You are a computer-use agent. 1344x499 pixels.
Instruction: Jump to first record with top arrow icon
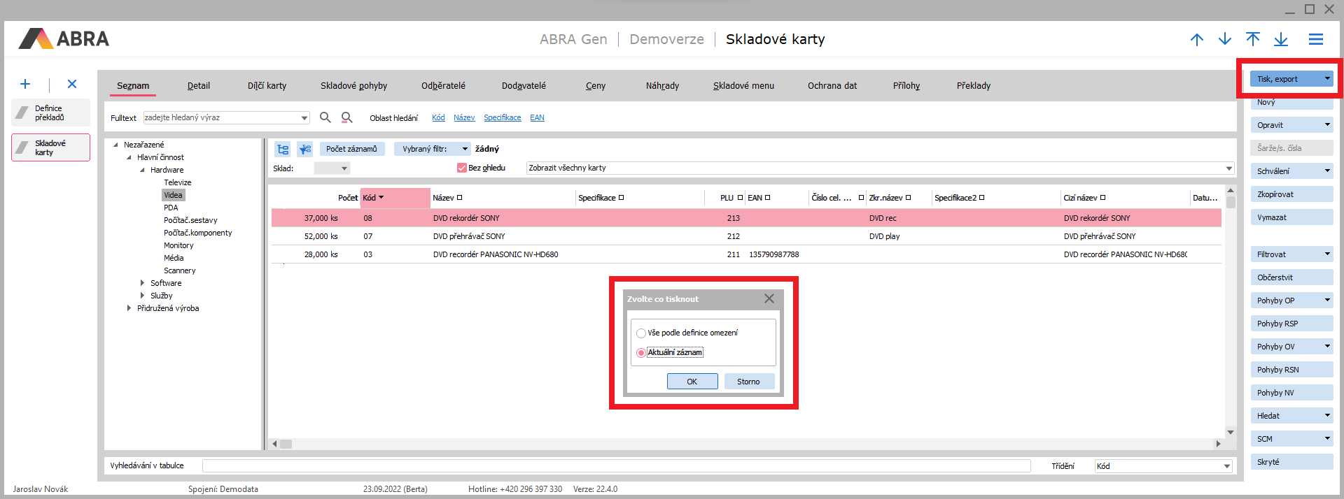[x=1252, y=39]
